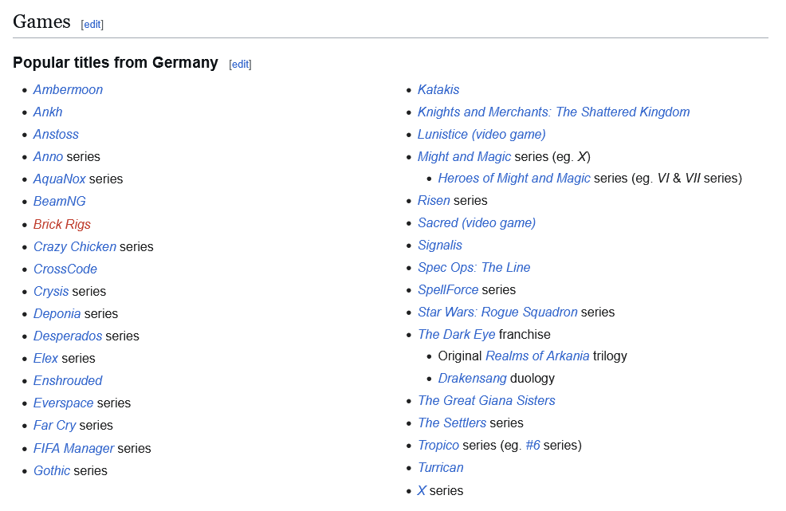This screenshot has width=786, height=511.
Task: Open the Risen link
Action: click(434, 201)
